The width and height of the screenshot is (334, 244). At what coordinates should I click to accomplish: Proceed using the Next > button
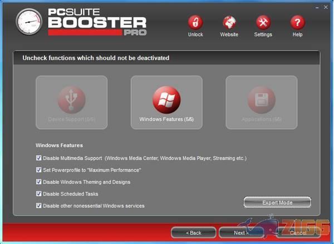[241, 232]
